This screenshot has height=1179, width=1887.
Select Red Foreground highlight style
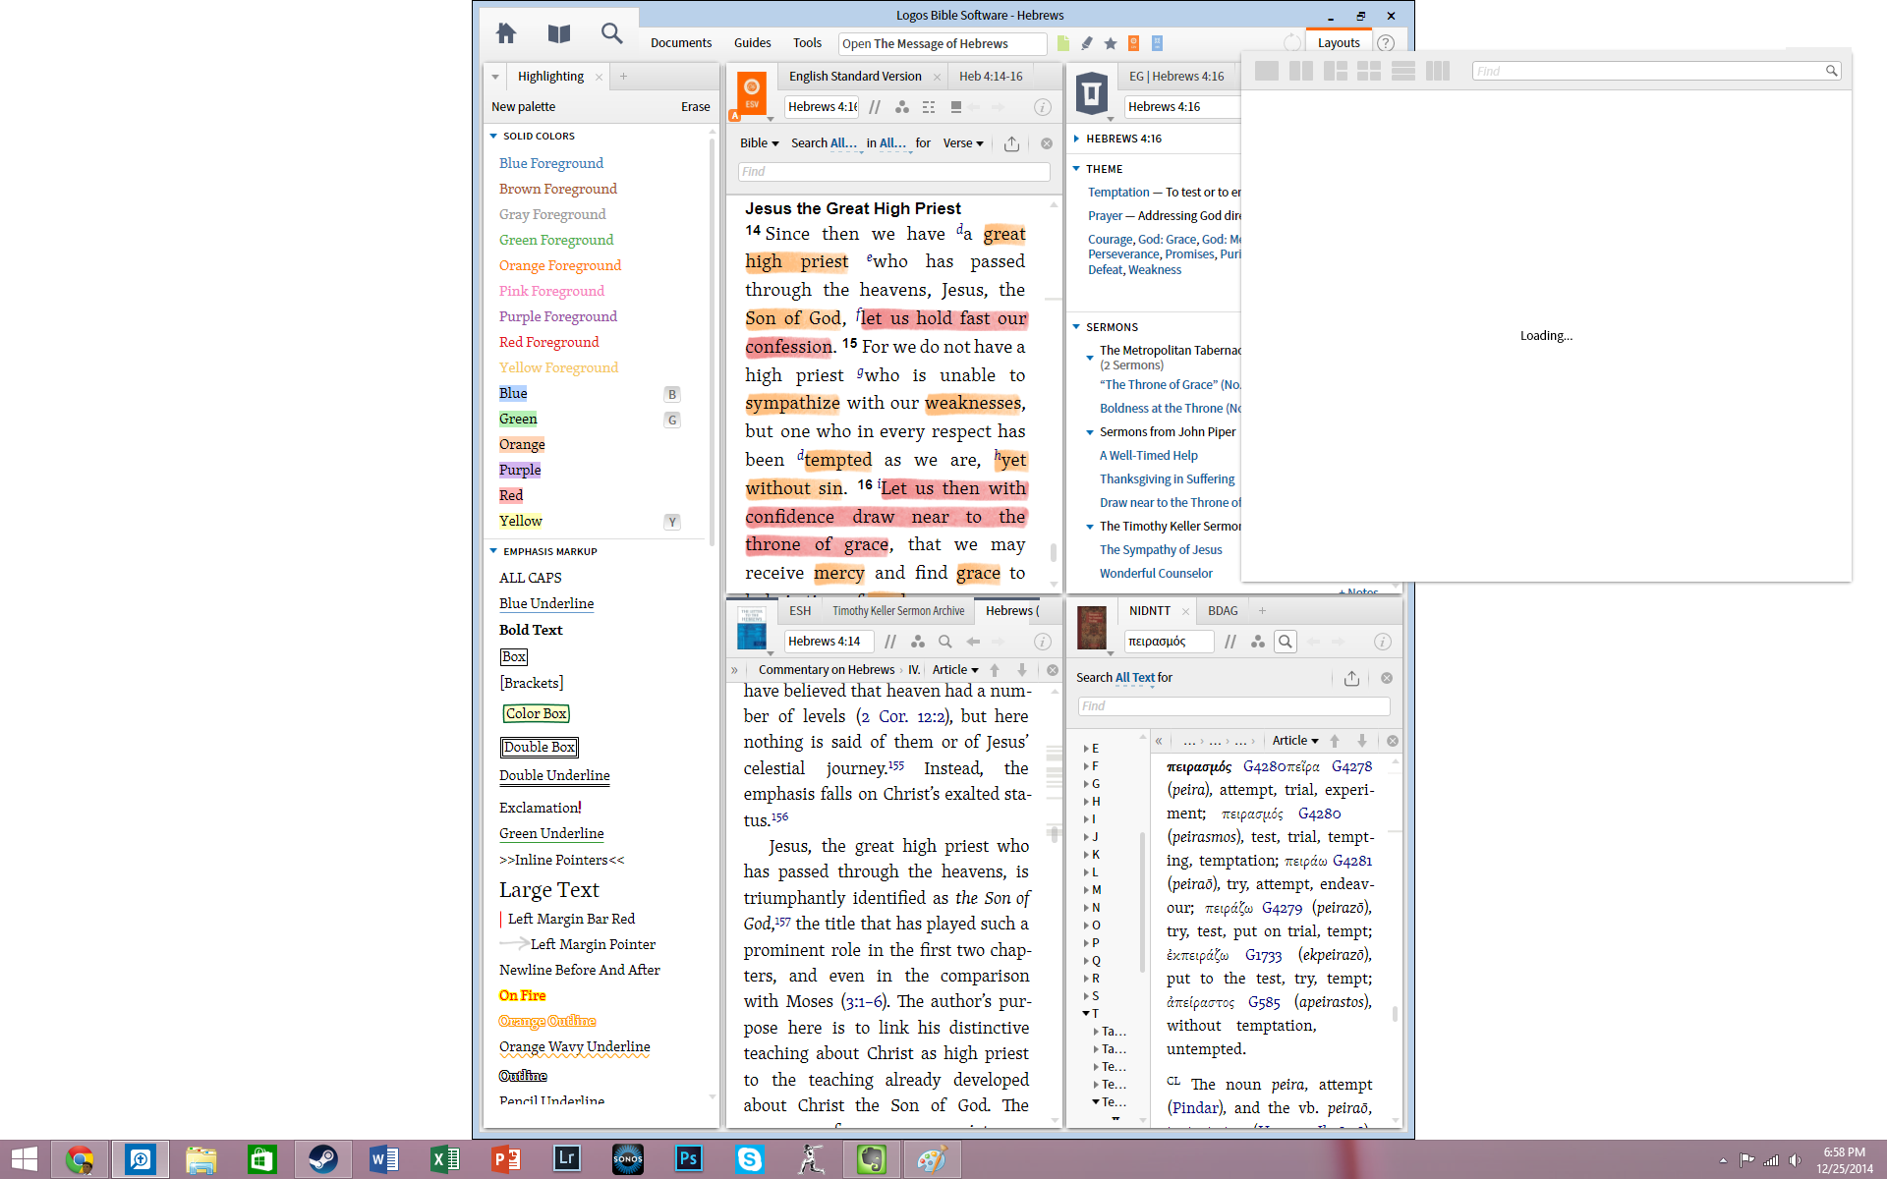tap(548, 343)
